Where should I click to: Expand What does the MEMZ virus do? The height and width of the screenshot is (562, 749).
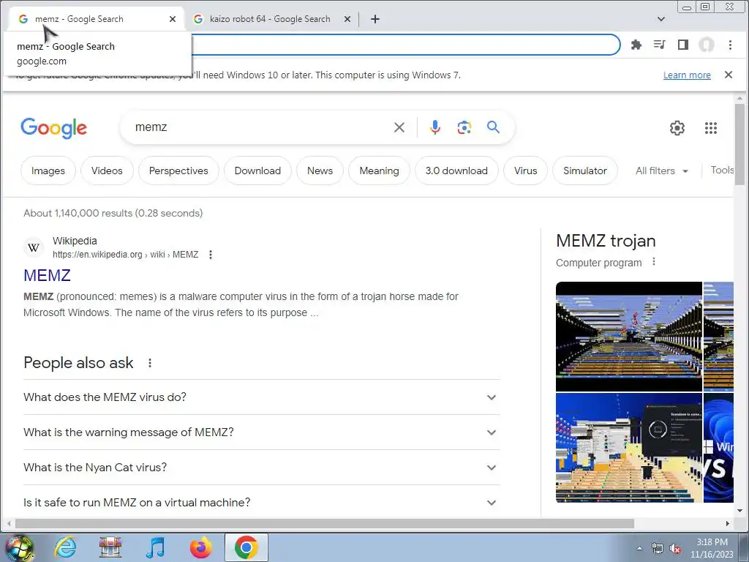click(261, 397)
